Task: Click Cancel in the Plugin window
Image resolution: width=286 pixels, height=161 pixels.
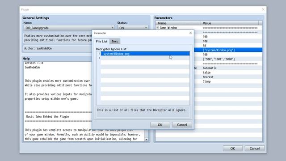Action: (x=254, y=148)
